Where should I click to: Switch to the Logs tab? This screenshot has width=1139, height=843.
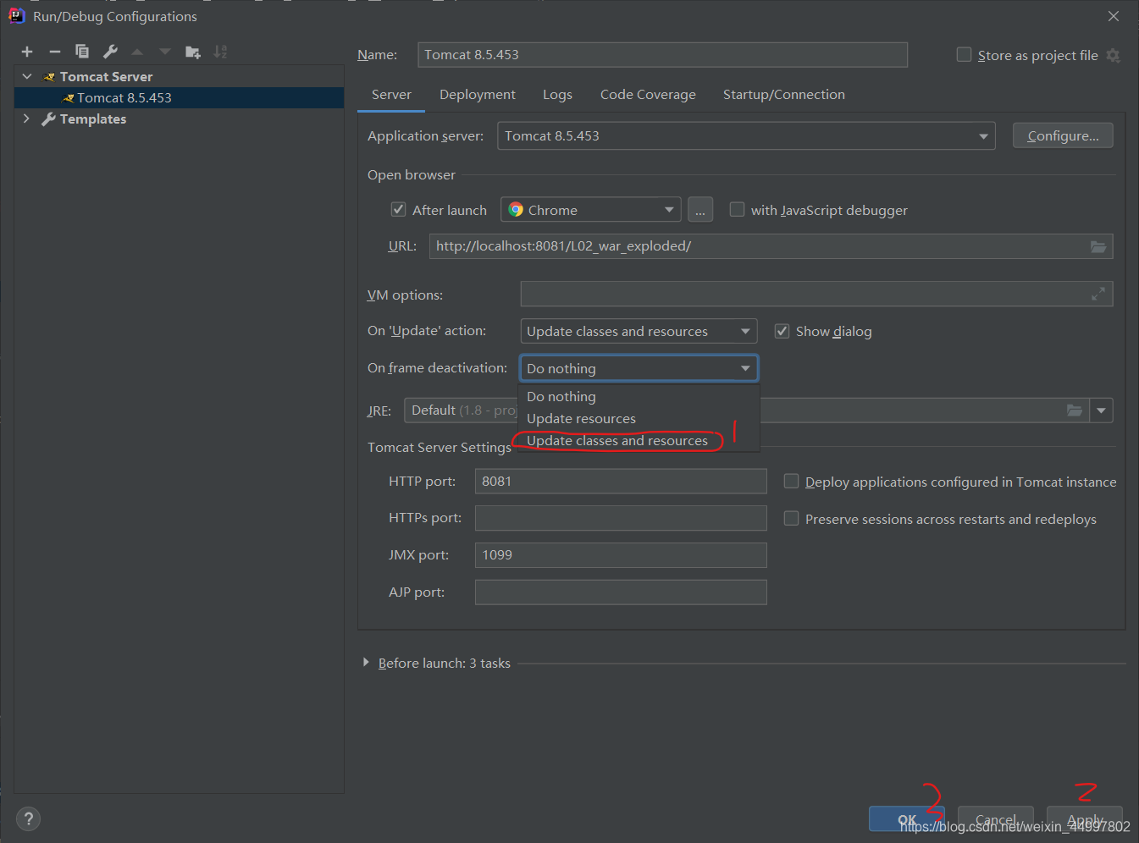[557, 95]
